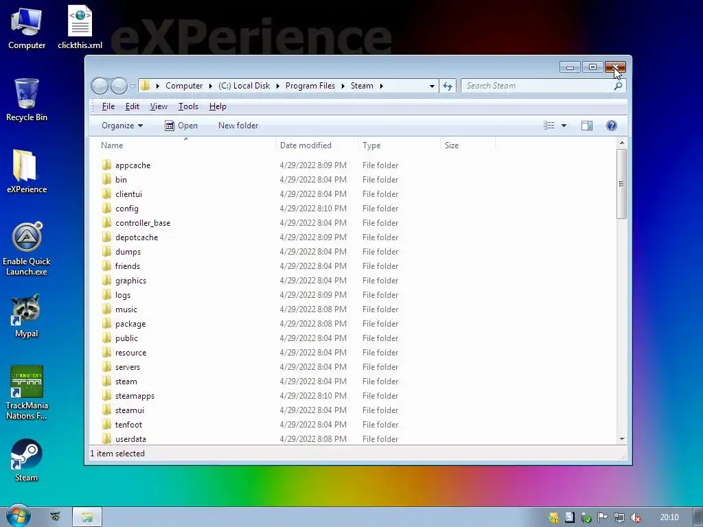Open the Help menu
Screen dimensions: 703x527
[x=218, y=106]
